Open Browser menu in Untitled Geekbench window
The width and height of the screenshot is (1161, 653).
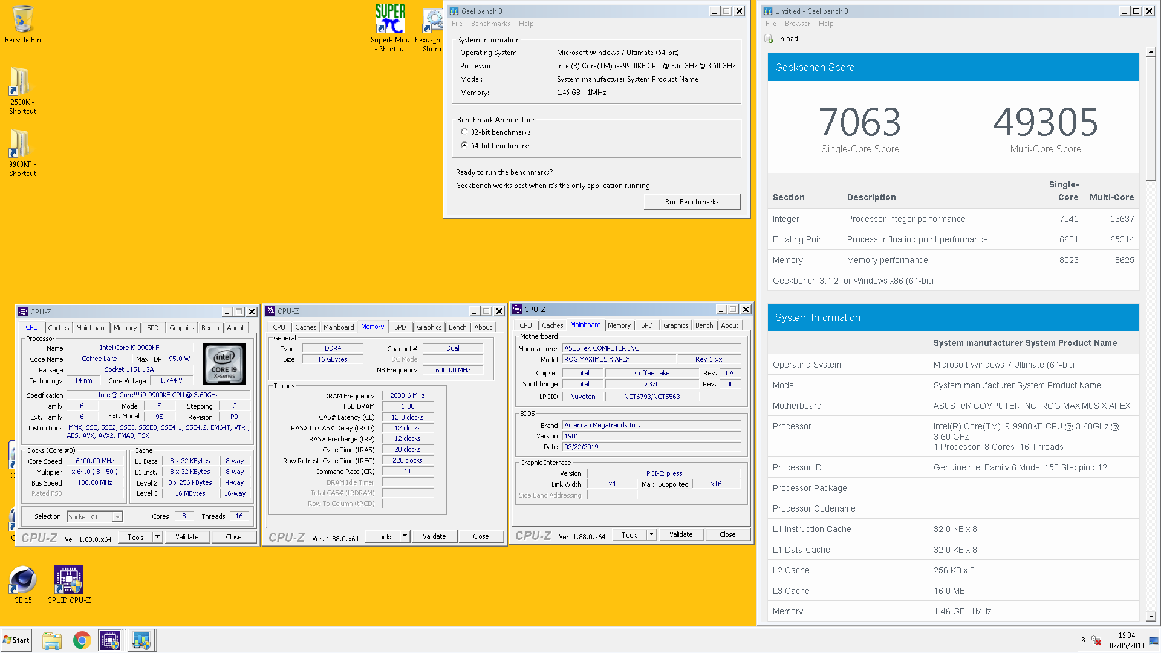[x=797, y=24]
